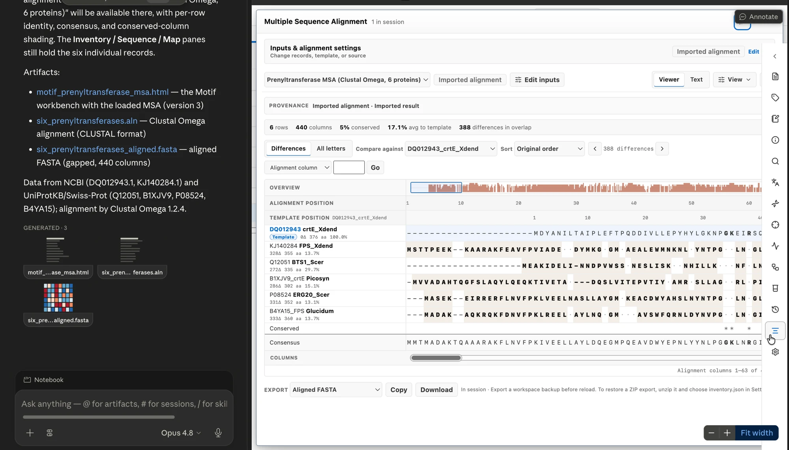
Task: Click the plus attach icon in chat box
Action: click(30, 433)
